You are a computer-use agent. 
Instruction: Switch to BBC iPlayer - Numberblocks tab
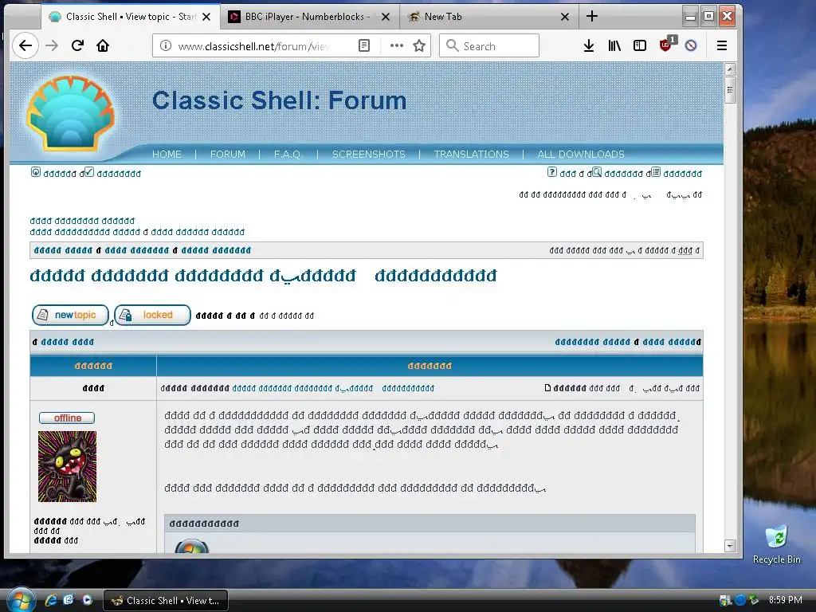[304, 17]
